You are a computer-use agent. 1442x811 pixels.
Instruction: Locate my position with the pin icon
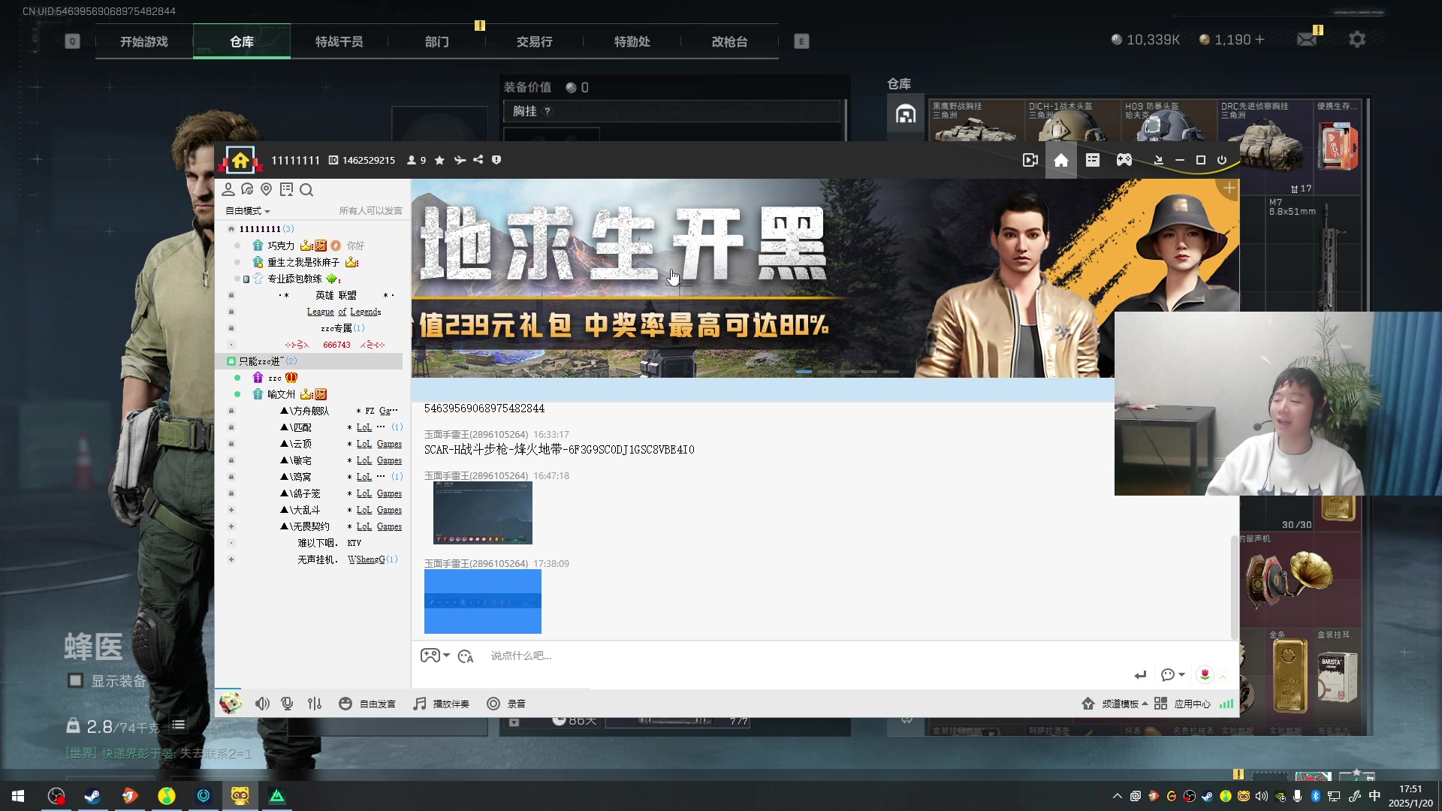266,189
